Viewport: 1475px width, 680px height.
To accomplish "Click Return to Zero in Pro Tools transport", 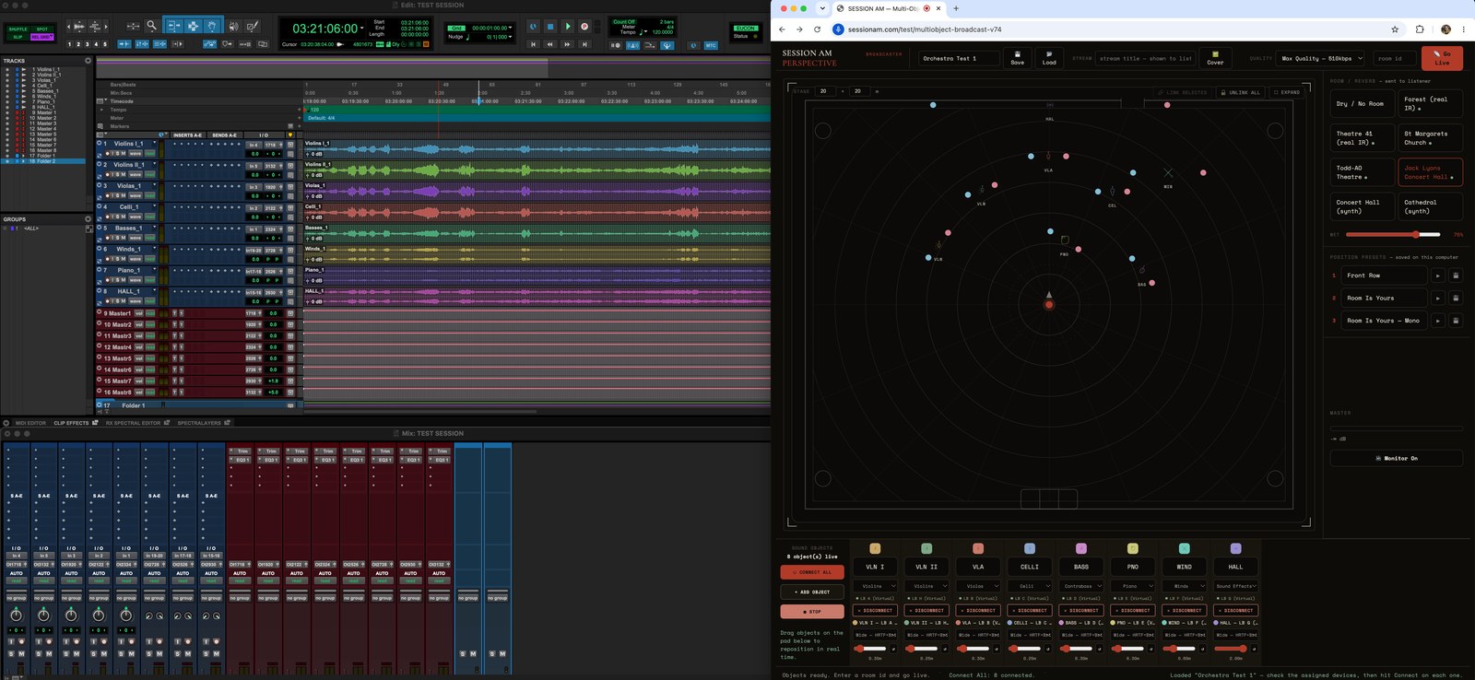I will point(533,44).
